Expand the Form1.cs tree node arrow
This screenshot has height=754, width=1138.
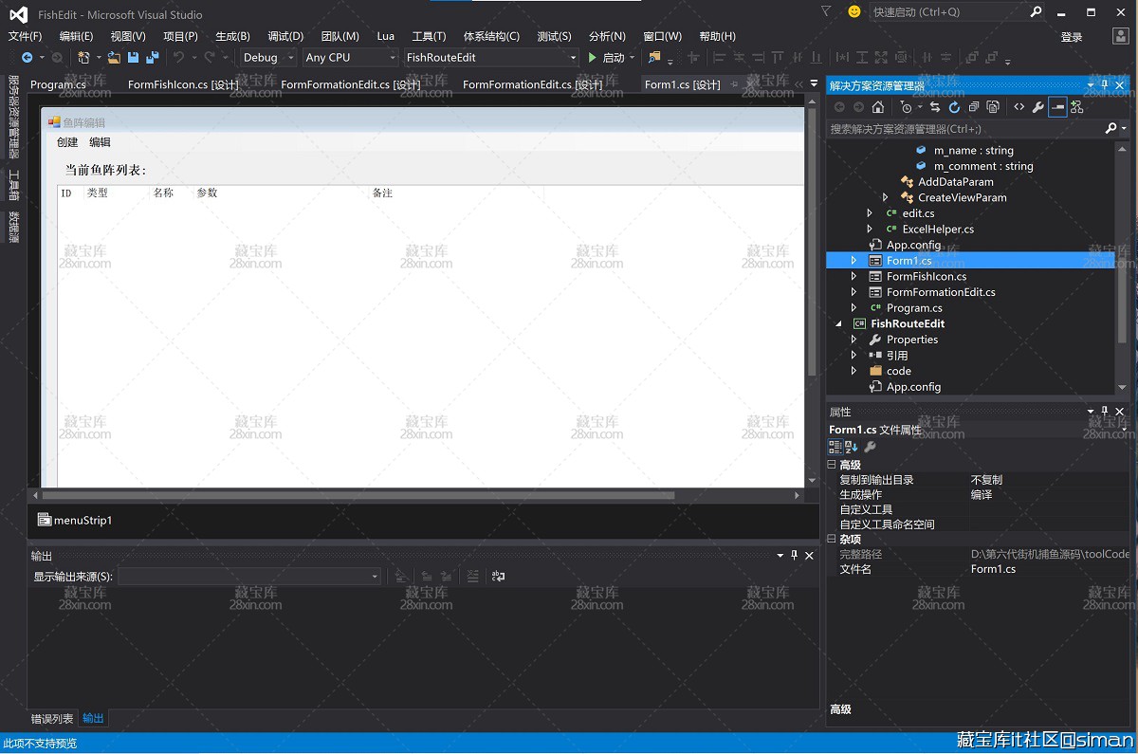(x=853, y=261)
